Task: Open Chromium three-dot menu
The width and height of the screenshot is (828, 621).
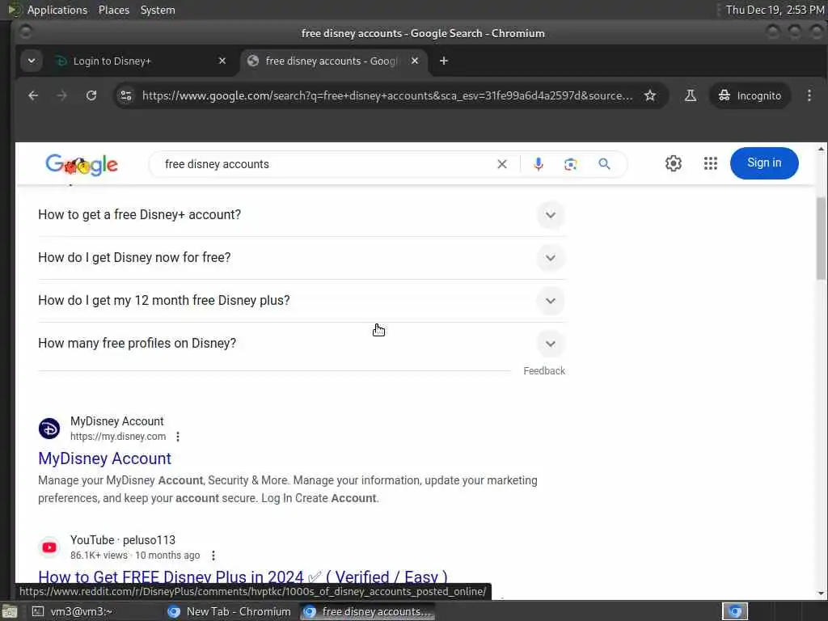Action: pos(809,95)
